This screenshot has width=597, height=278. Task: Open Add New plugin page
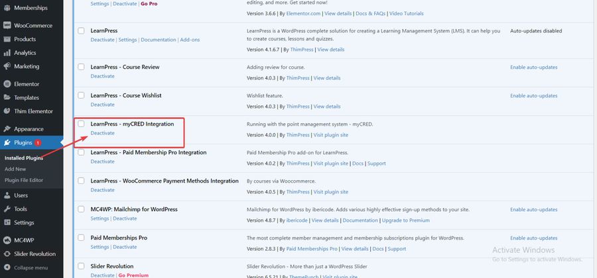click(x=15, y=169)
